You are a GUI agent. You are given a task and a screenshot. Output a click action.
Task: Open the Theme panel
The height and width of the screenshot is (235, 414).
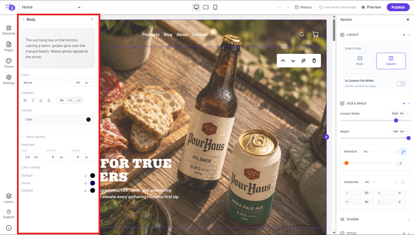click(x=9, y=63)
